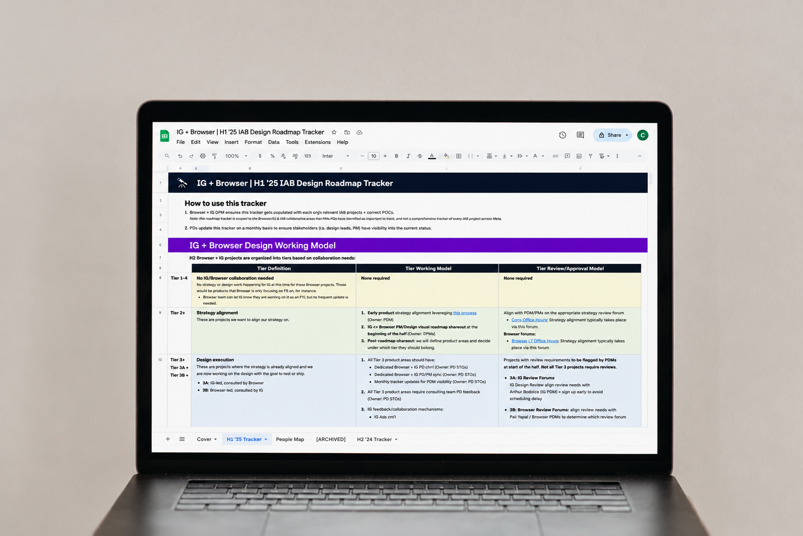Switch to the People Map tab
The height and width of the screenshot is (536, 803).
(x=290, y=440)
